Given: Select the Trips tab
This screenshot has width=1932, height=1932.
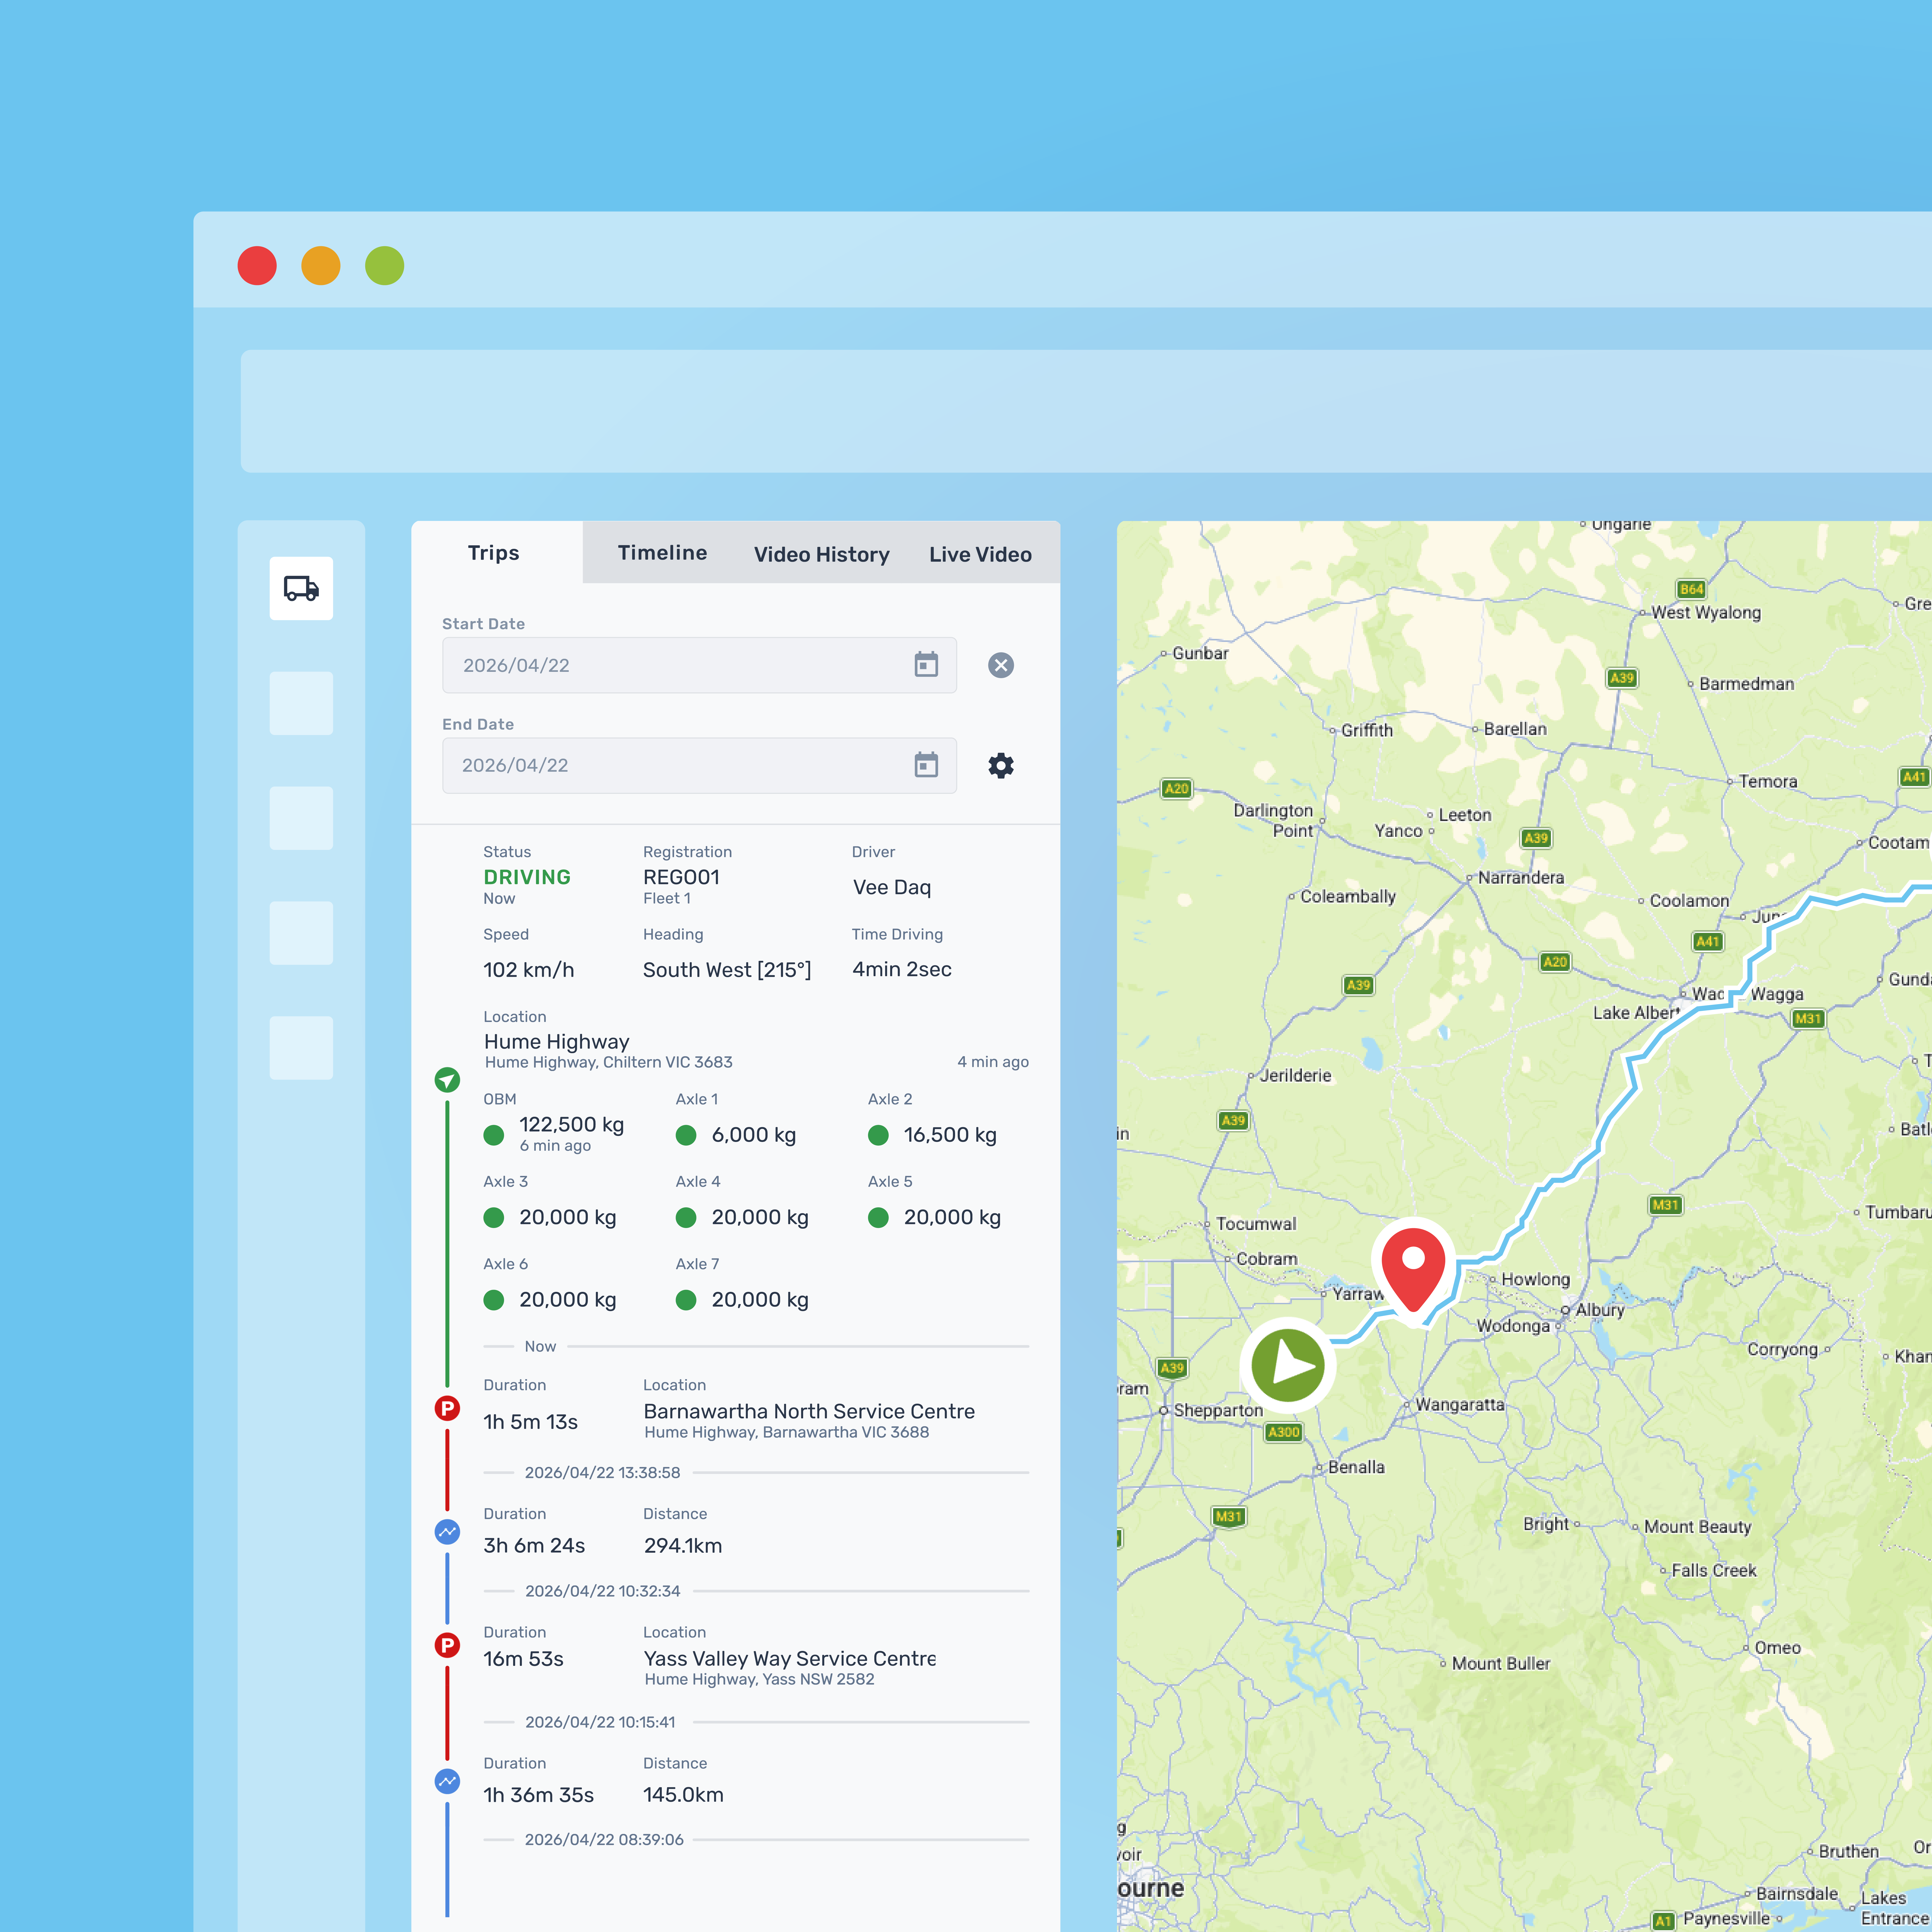Looking at the screenshot, I should click(x=493, y=553).
